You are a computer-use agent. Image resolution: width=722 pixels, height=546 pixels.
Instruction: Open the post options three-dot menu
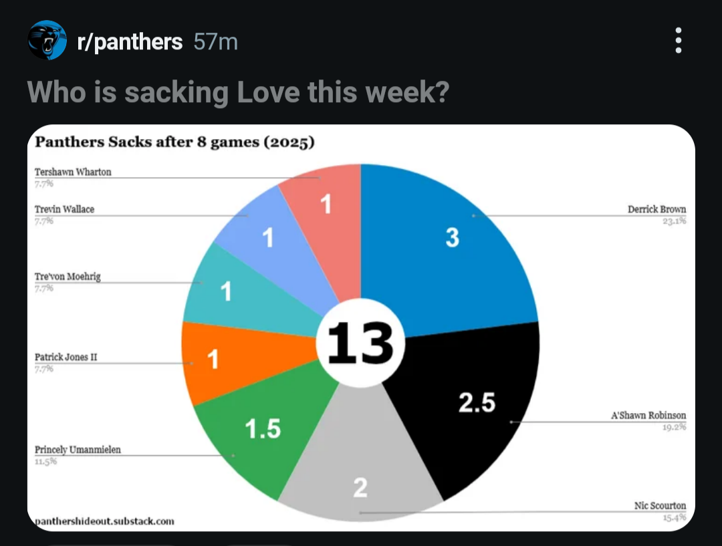[x=679, y=41]
